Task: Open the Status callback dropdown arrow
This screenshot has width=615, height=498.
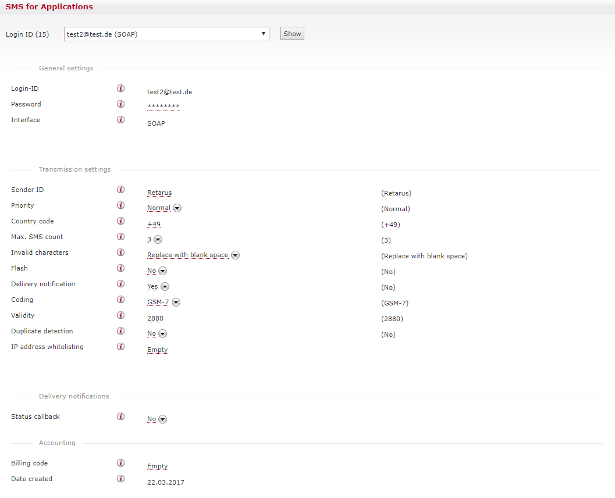Action: point(163,419)
